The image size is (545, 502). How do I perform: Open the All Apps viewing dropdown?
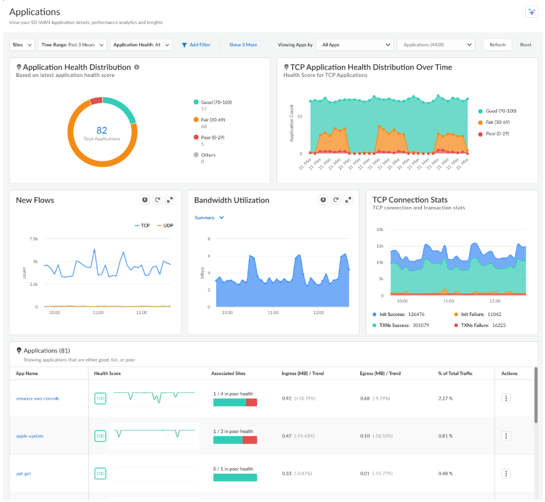355,45
